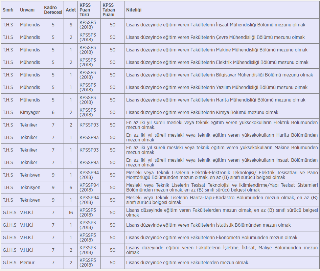The width and height of the screenshot is (320, 271).
Task: Select the "Kadro Derecesi" column header
Action: (53, 10)
